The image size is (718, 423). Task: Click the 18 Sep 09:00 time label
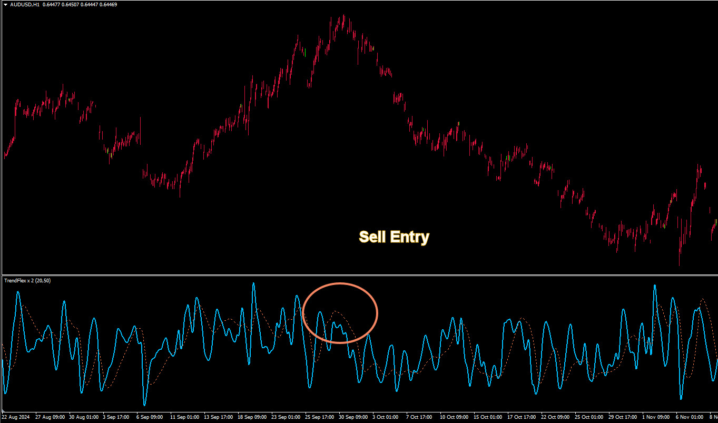252,417
